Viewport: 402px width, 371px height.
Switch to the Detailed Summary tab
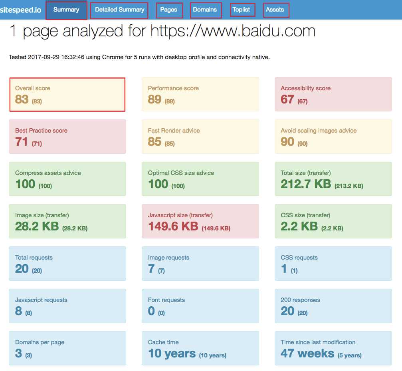119,10
